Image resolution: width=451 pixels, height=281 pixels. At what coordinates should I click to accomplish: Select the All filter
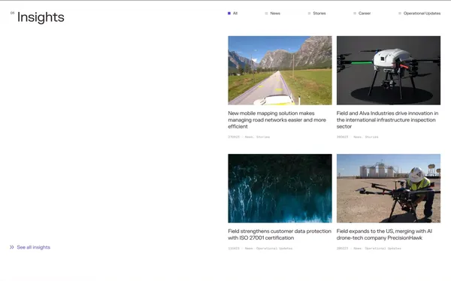coord(233,14)
